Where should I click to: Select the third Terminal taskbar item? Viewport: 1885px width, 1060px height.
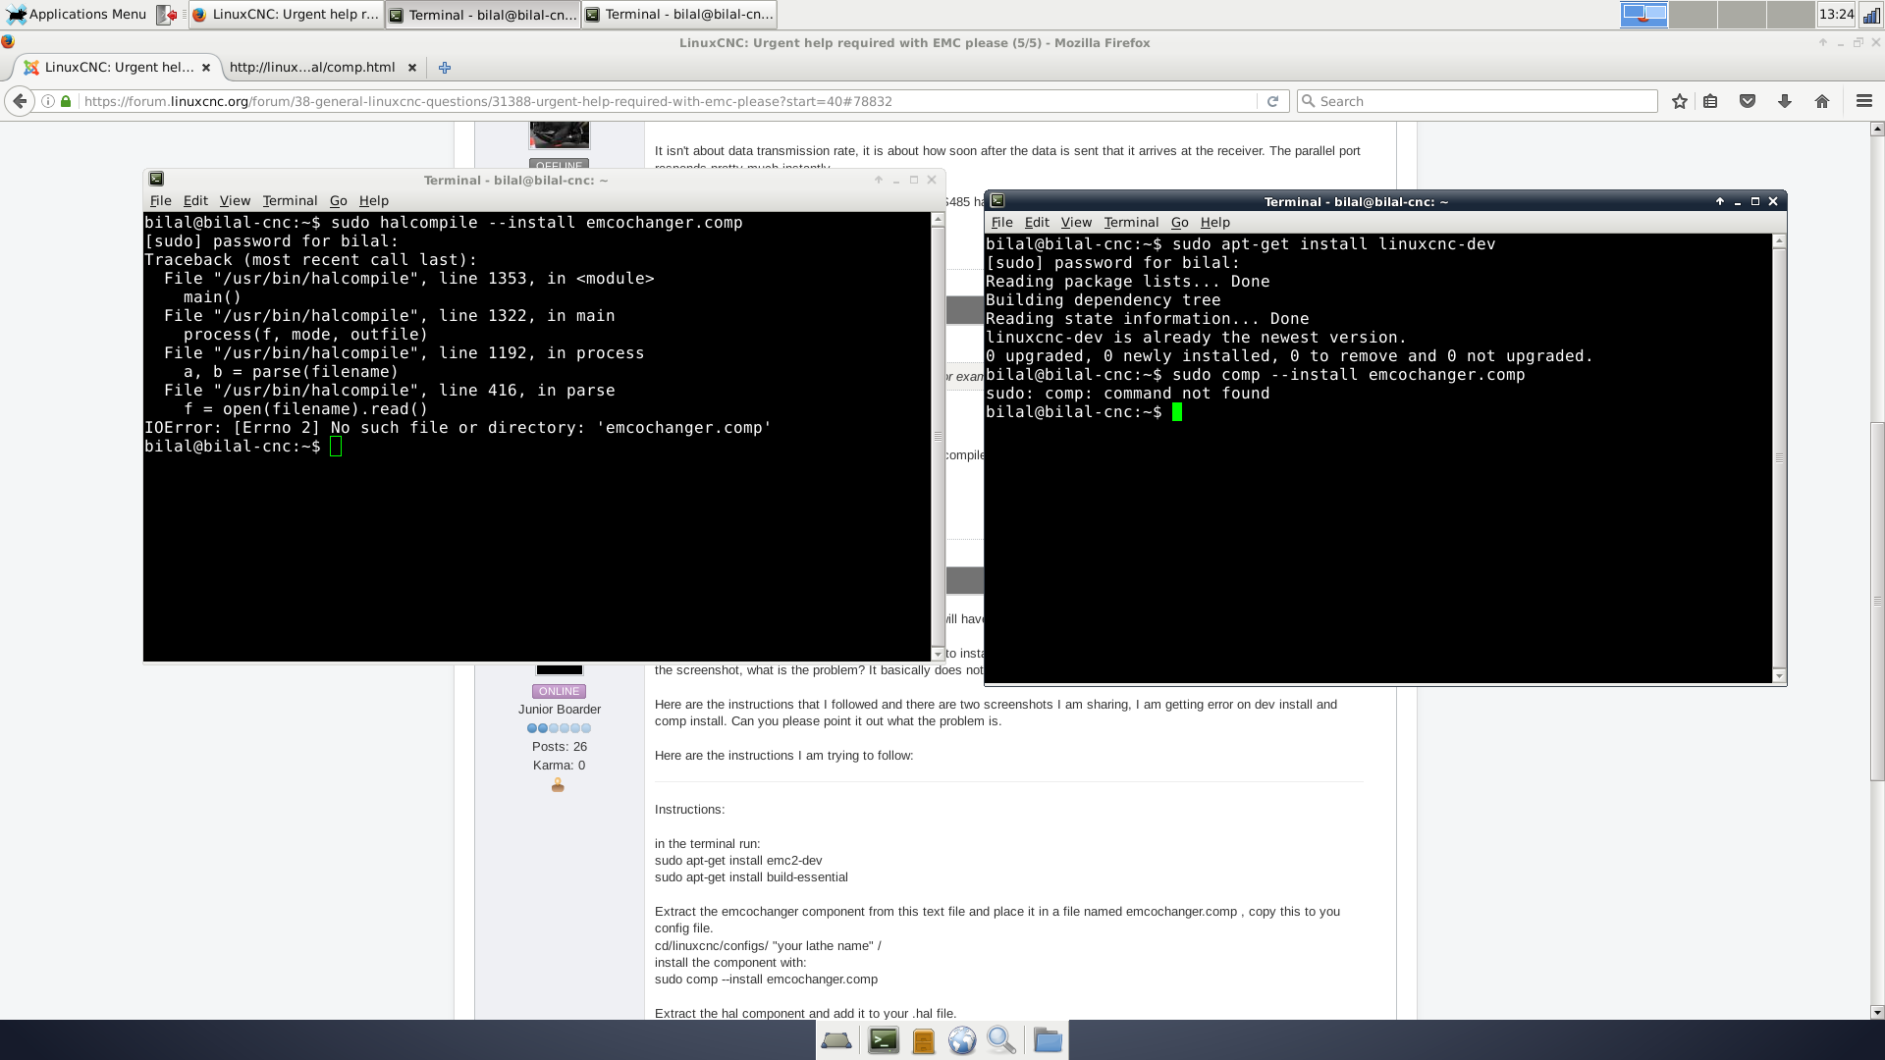pyautogui.click(x=679, y=15)
